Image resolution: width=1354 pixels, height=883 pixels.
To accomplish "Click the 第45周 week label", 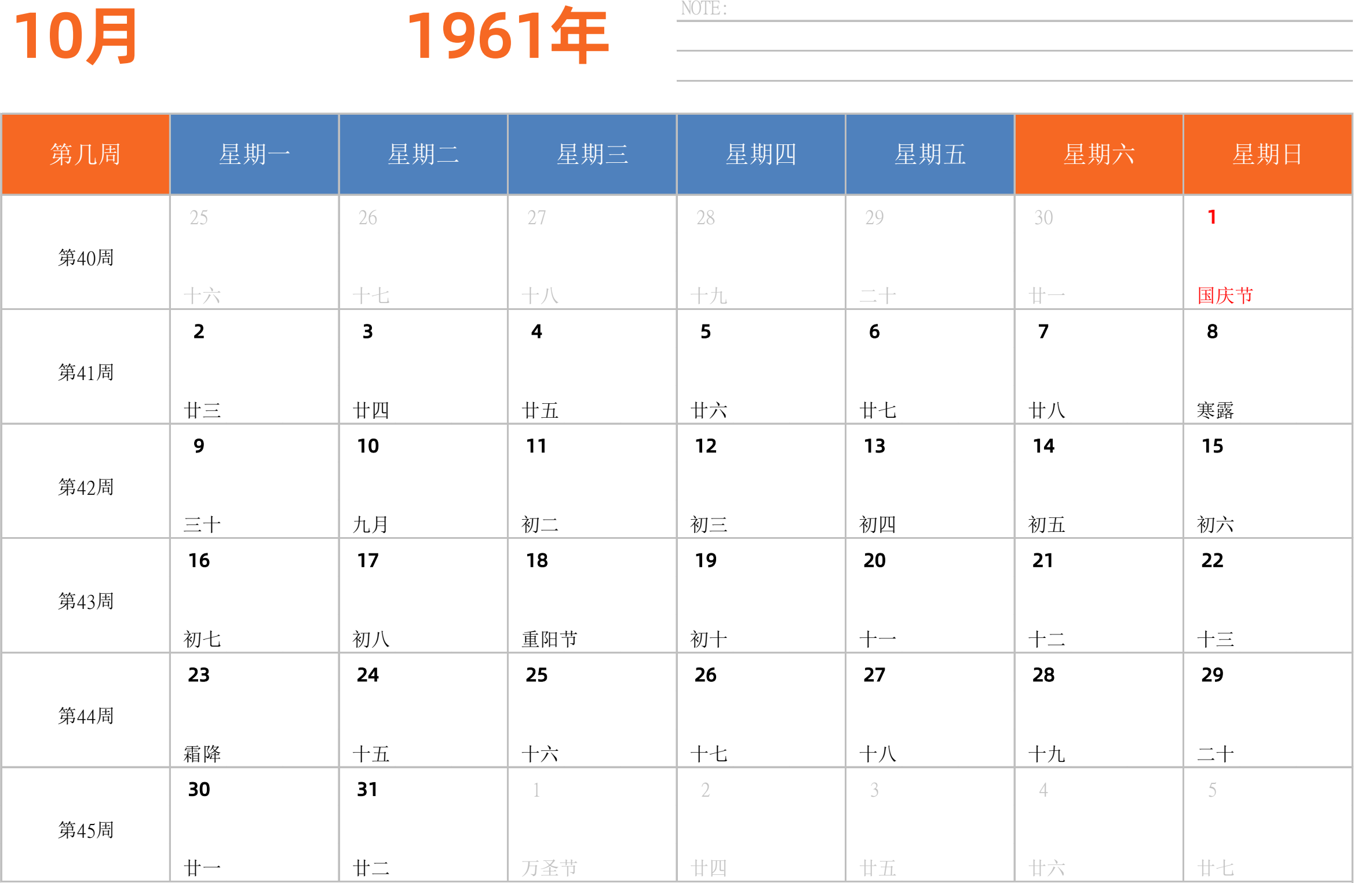I will coord(86,830).
